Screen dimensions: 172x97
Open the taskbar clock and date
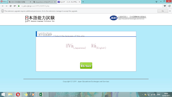(166, 95)
